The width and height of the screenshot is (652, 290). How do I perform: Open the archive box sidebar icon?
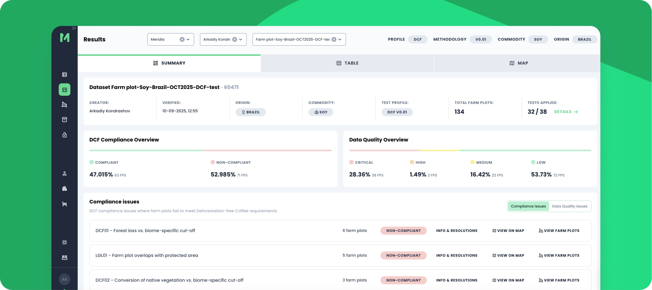point(64,120)
